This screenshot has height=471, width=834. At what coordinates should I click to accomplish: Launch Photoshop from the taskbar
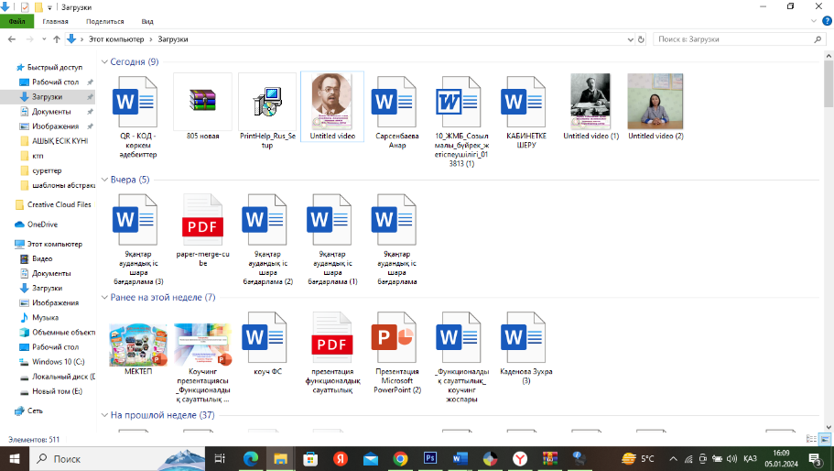pos(430,458)
